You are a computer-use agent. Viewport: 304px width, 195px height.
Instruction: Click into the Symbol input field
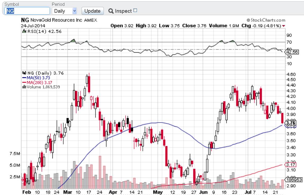coord(27,11)
